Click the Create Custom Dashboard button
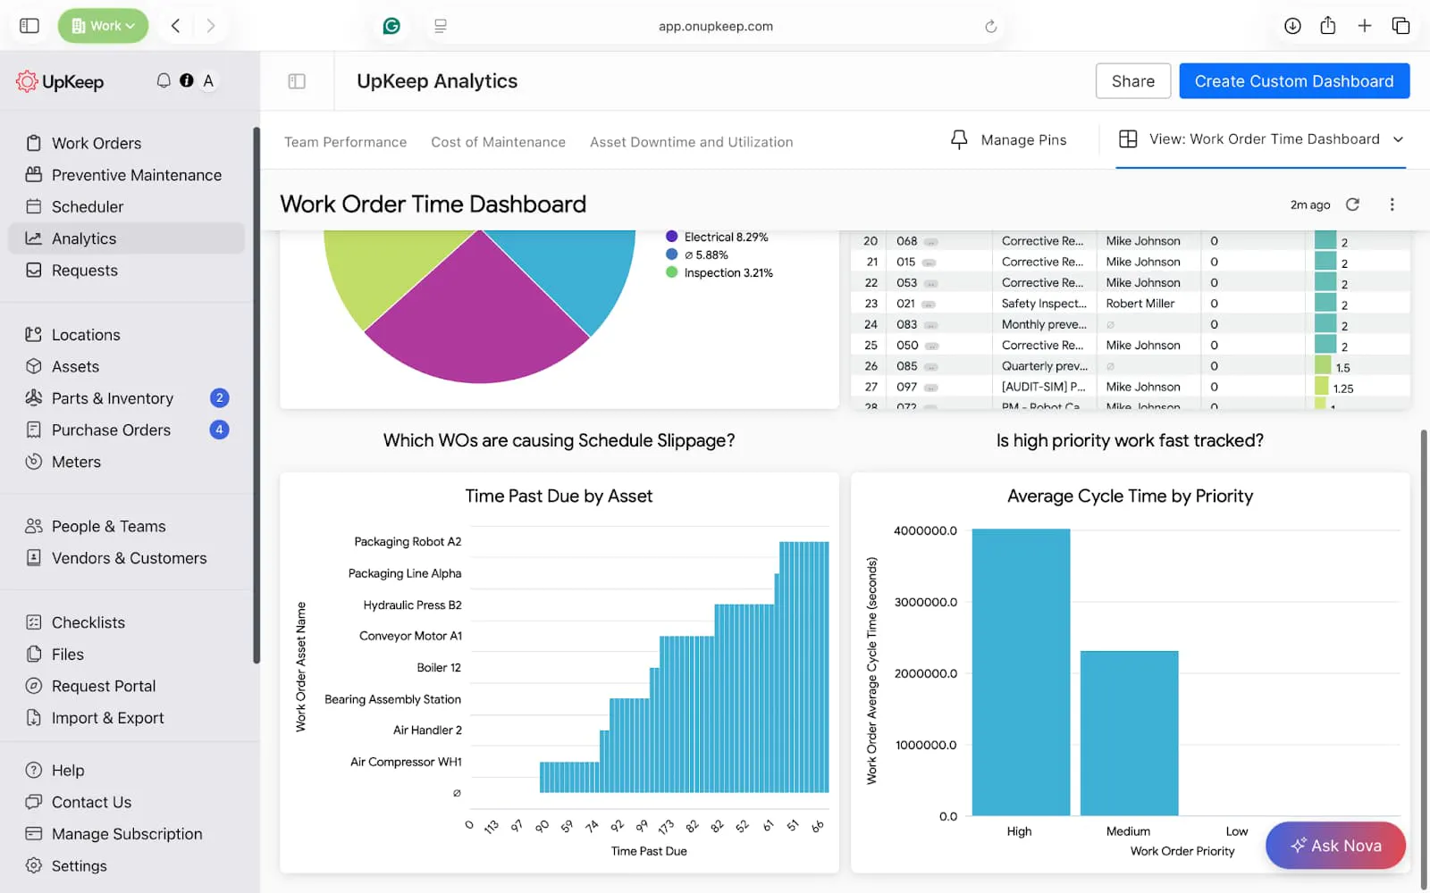Viewport: 1430px width, 893px height. [x=1294, y=81]
